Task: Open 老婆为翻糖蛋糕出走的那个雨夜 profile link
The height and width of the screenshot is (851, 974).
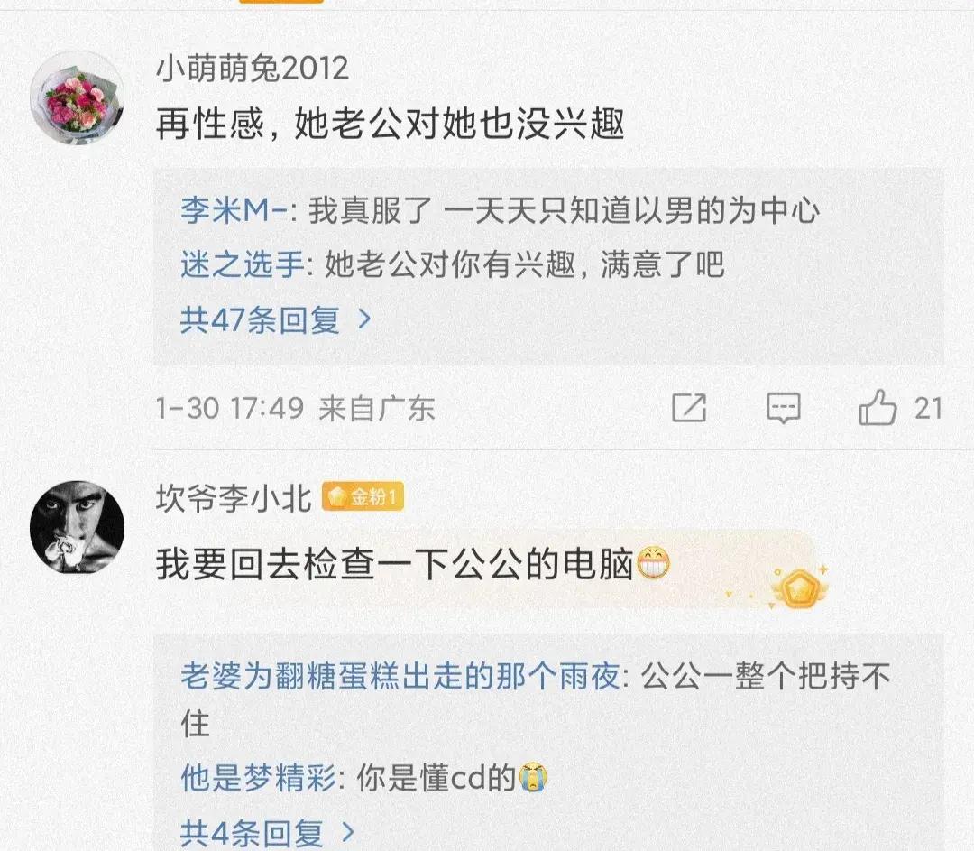Action: click(400, 676)
